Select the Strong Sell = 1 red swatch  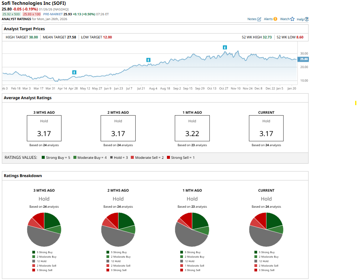(x=169, y=158)
